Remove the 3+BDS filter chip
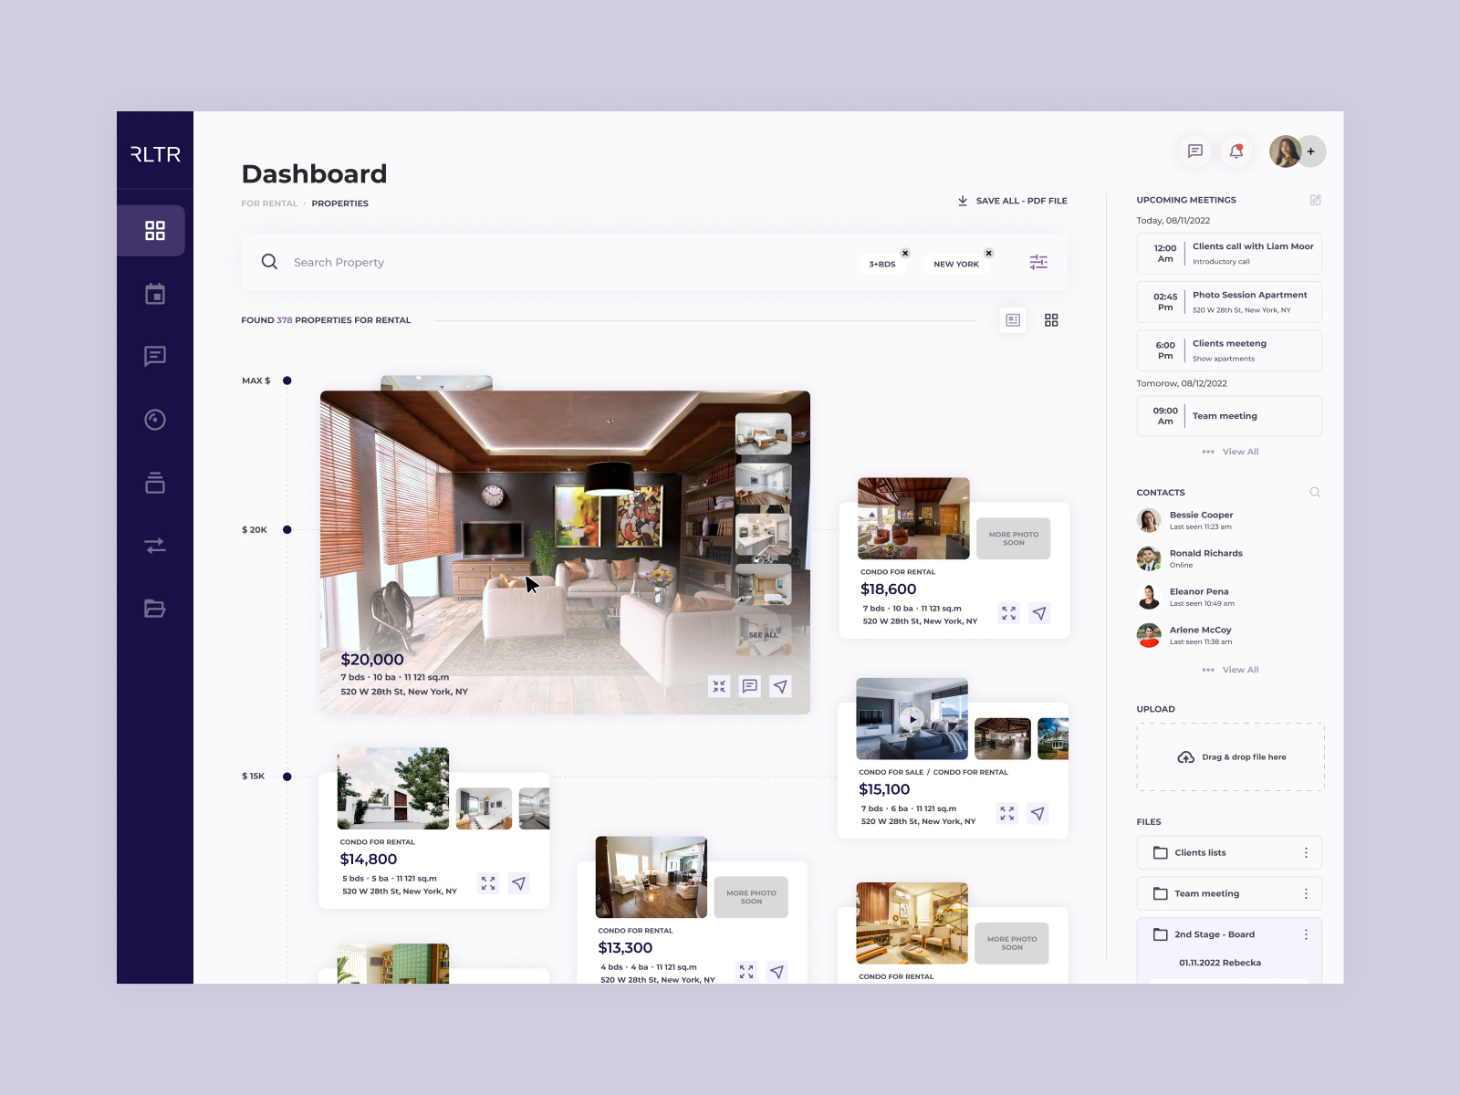The height and width of the screenshot is (1095, 1460). (x=905, y=253)
